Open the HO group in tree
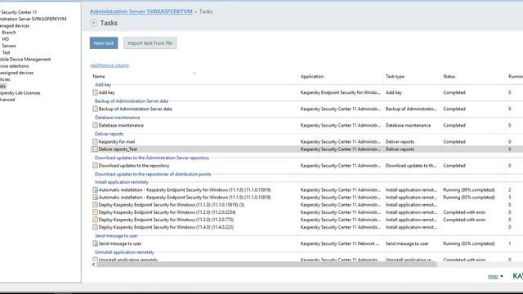The width and height of the screenshot is (523, 294). 6,39
